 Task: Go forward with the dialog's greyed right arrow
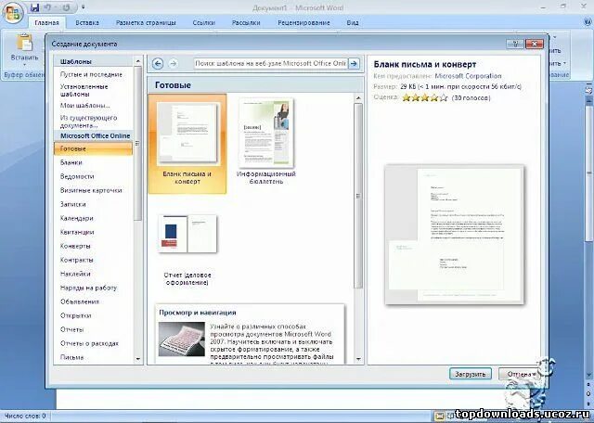click(173, 63)
